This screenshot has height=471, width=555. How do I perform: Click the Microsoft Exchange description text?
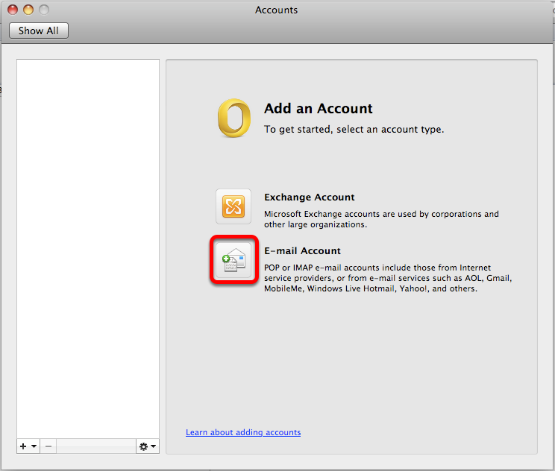[x=381, y=219]
